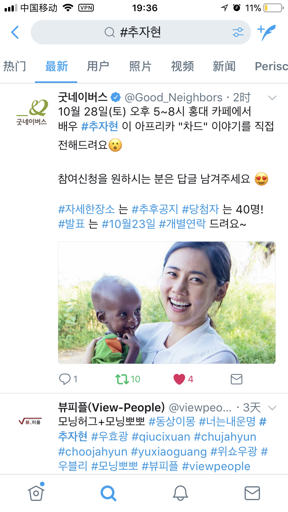Viewport: 288px width, 512px height.
Task: Reply to the Good_Neighbors tweet
Action: (x=65, y=379)
